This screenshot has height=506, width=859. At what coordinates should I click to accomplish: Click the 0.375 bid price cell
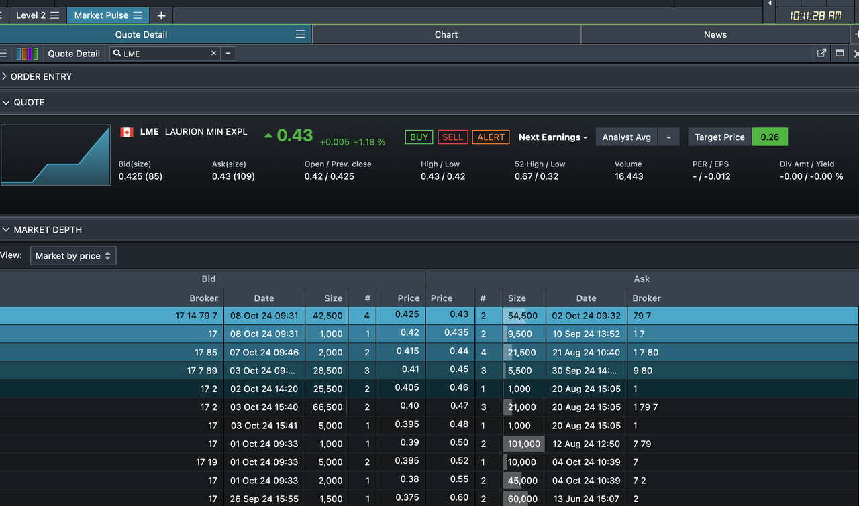pyautogui.click(x=401, y=498)
